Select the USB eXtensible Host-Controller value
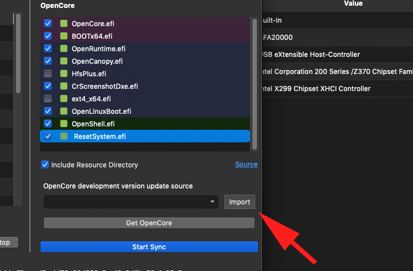Screen dimensions: 413x271 click(338, 55)
